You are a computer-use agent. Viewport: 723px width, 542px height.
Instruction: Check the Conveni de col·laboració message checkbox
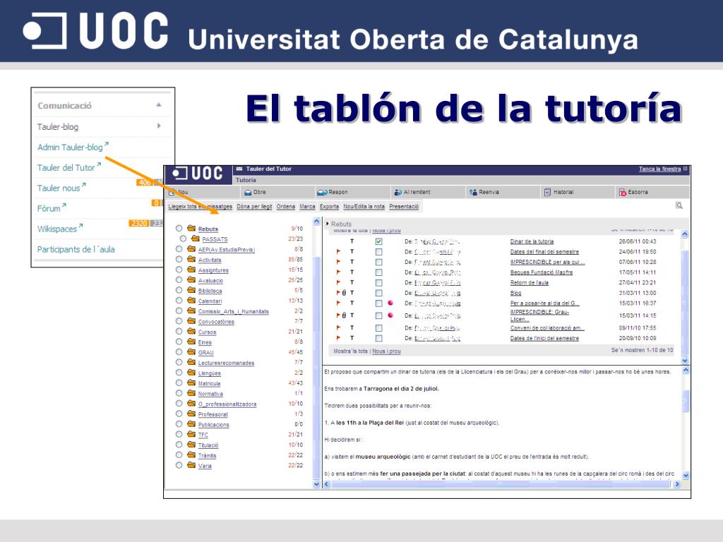click(378, 328)
